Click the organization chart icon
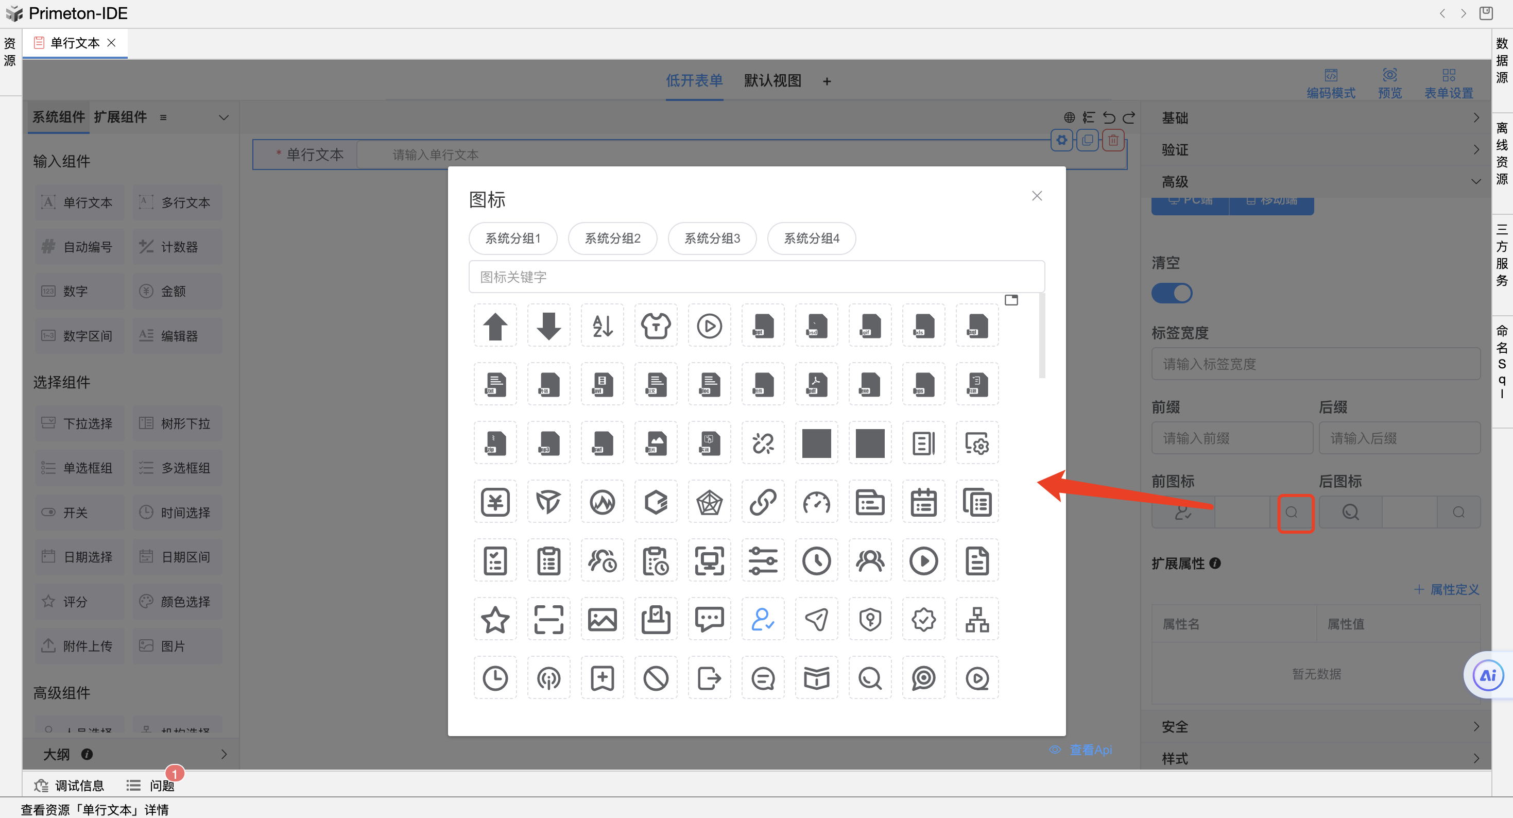 pos(977,619)
